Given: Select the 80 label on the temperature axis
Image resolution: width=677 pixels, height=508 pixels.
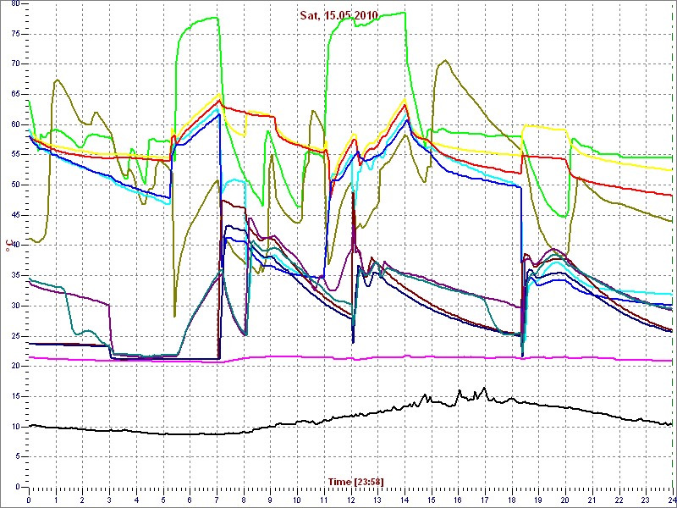Looking at the screenshot, I should (x=15, y=3).
